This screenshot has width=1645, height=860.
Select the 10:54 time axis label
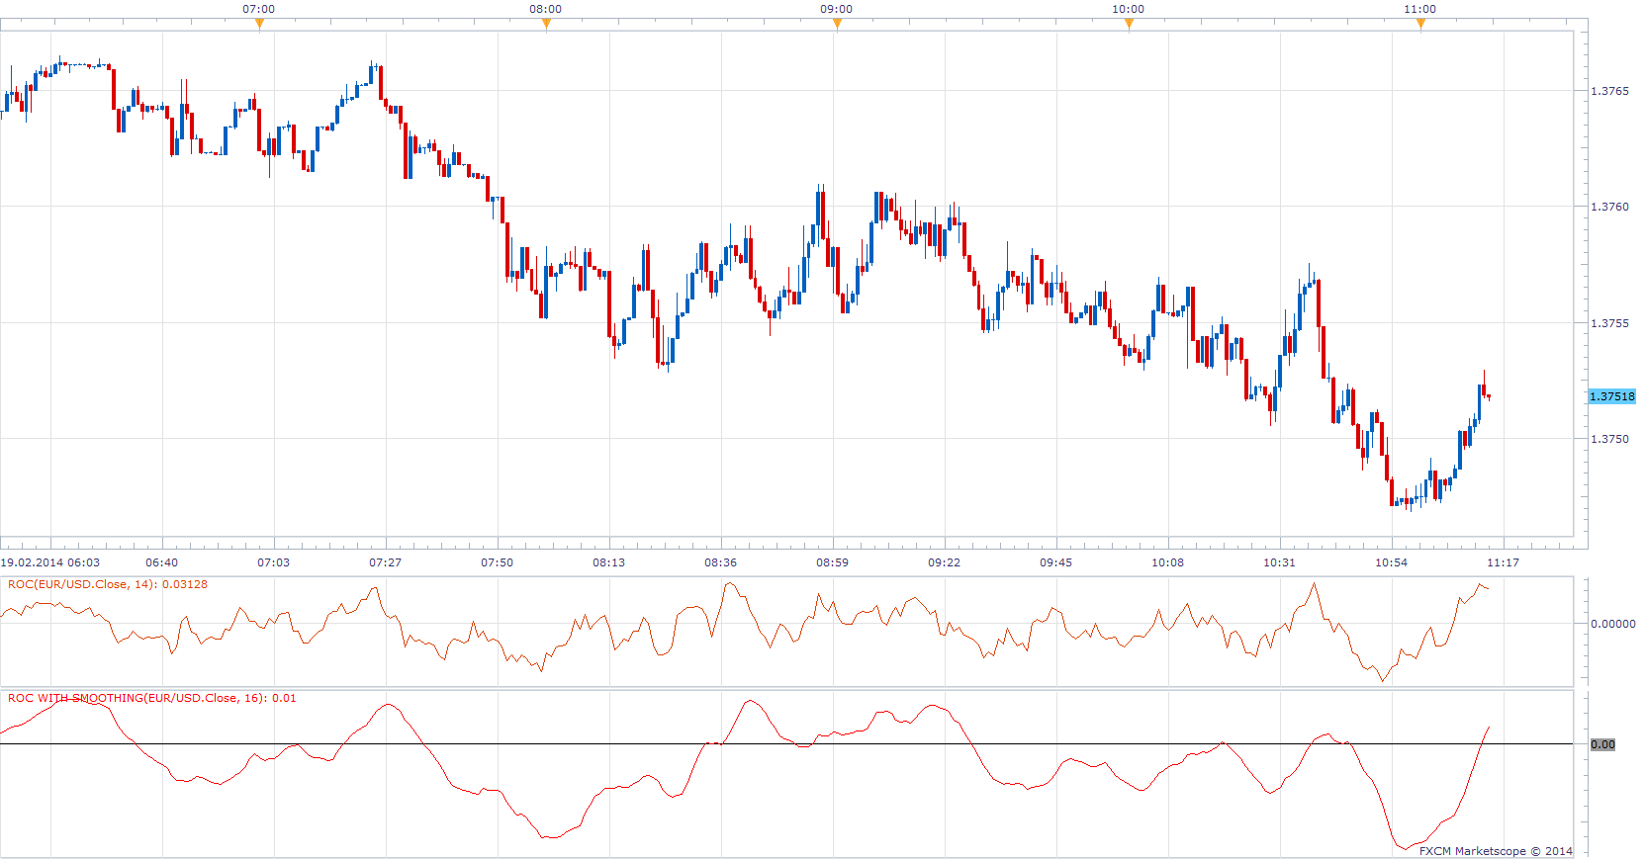point(1392,562)
